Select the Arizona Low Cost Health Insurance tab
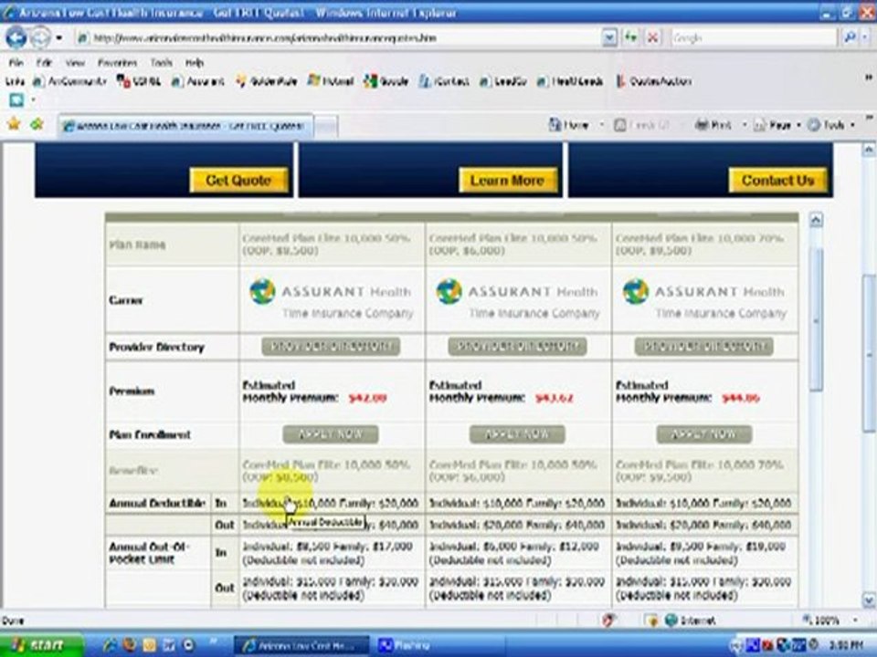 [x=186, y=126]
